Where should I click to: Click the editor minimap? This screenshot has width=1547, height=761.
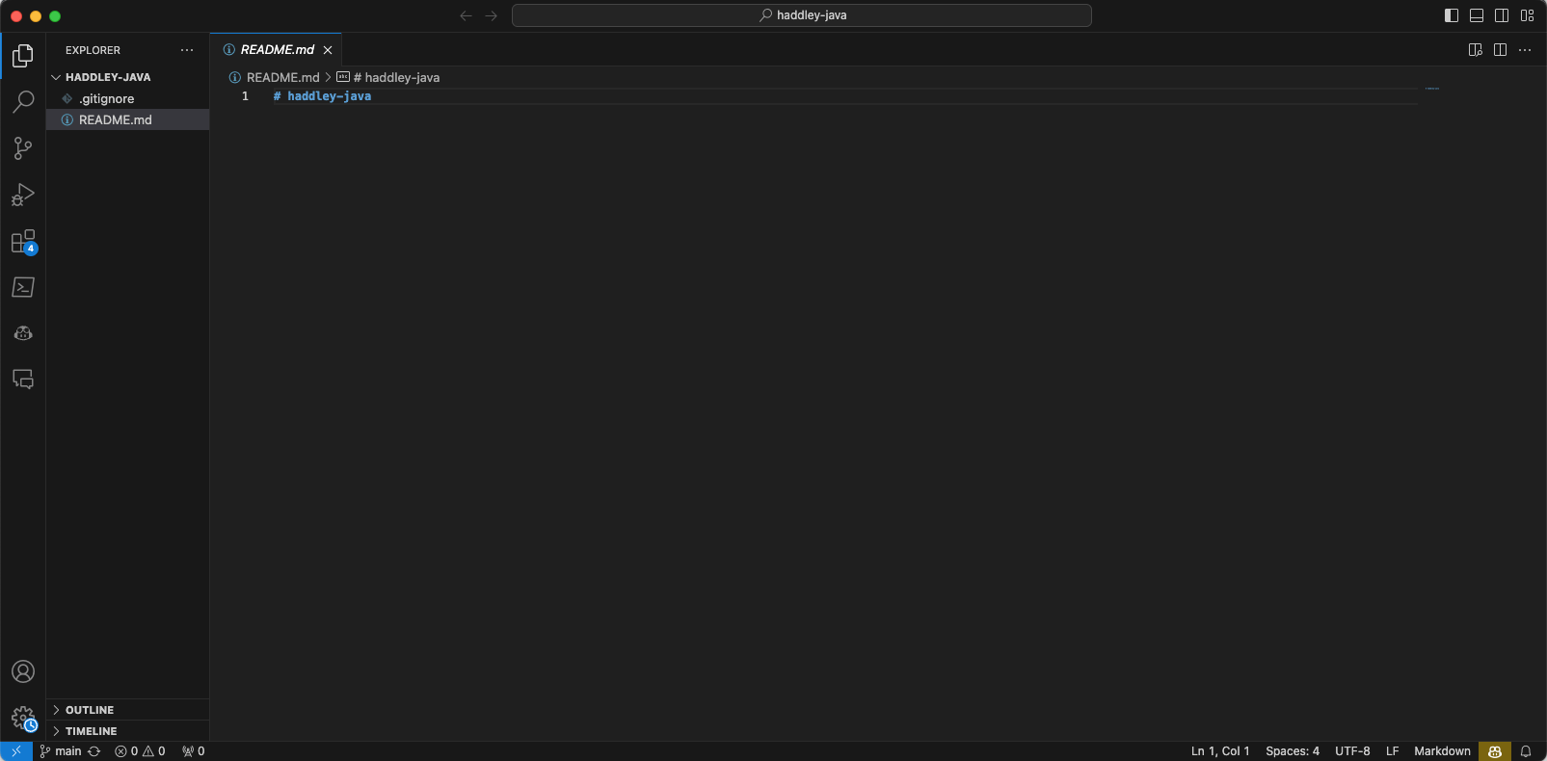point(1431,89)
